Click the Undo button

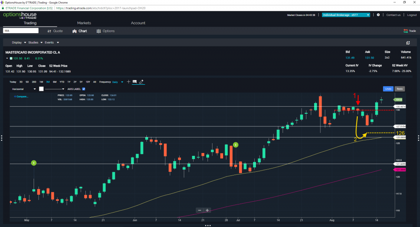(388, 89)
